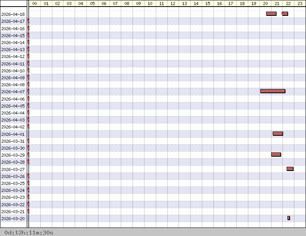The width and height of the screenshot is (306, 236).
Task: Click the tiny bar on 2026-03-20
Action: tap(289, 218)
